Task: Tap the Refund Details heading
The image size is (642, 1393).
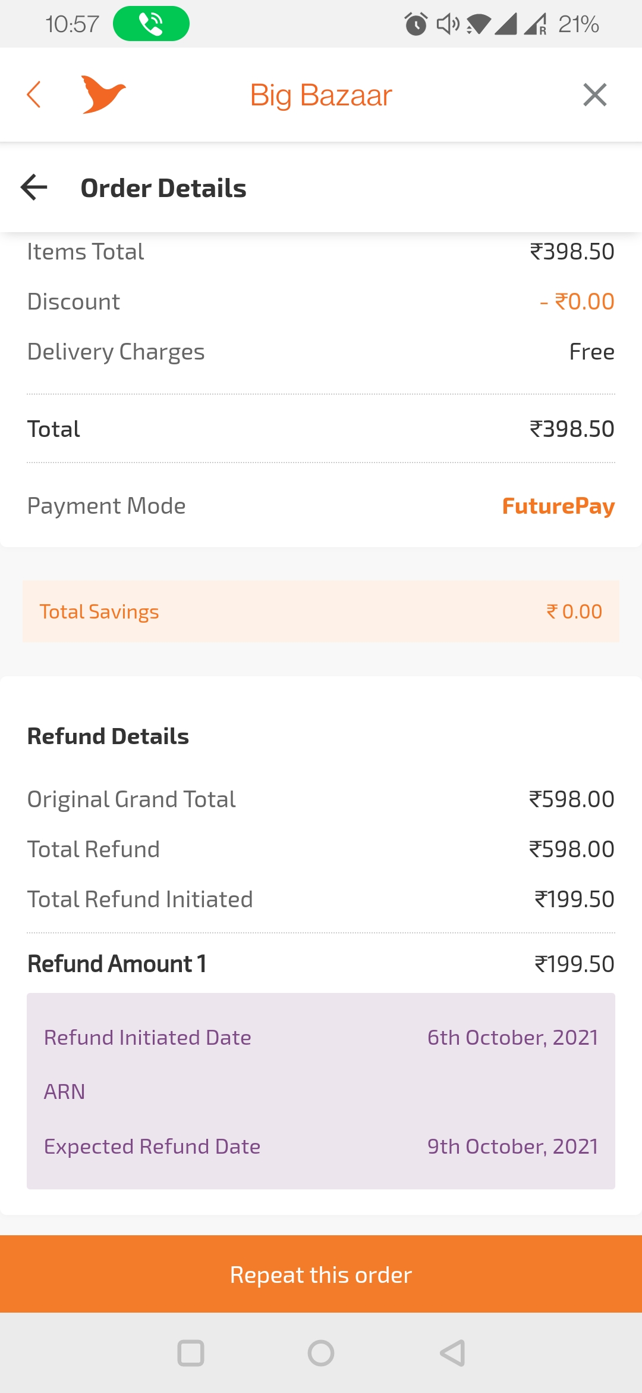Action: (108, 736)
